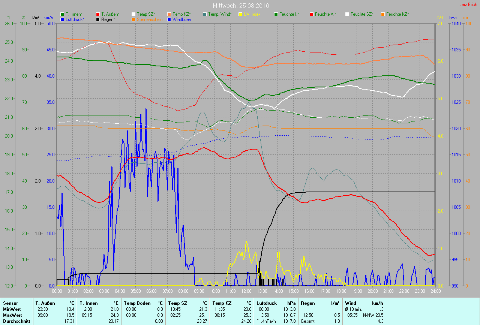
Task: Click the green T. Innen legend square
Action: tap(62, 14)
